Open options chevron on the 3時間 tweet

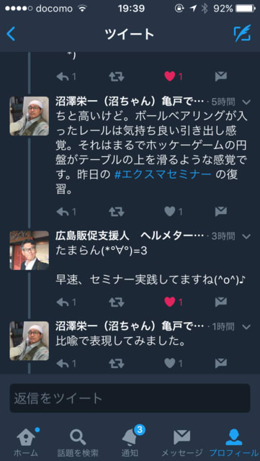pos(246,236)
